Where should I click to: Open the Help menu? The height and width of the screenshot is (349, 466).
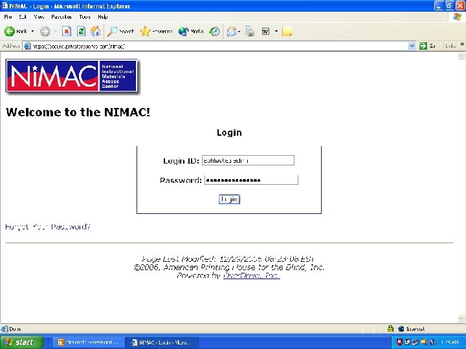coord(102,17)
